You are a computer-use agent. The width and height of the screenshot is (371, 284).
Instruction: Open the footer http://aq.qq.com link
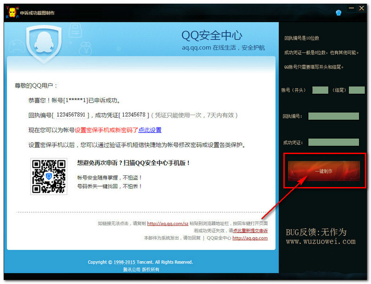point(250,238)
